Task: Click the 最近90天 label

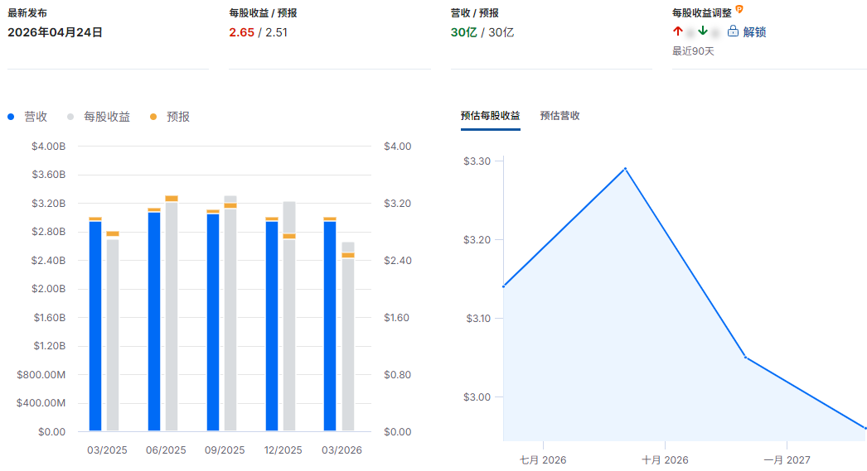Action: tap(693, 50)
